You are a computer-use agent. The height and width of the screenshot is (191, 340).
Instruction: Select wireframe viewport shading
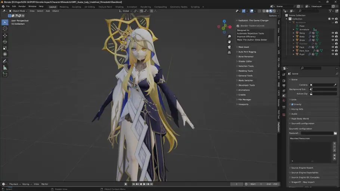pos(264,11)
